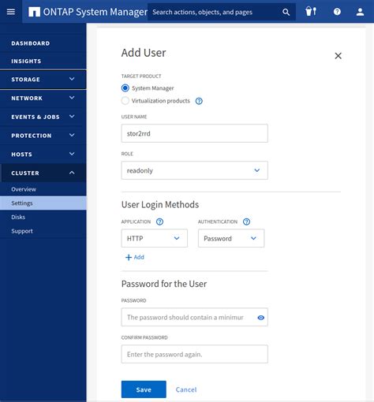Viewport: 374px width, 402px height.
Task: Select the Virtualization products radio button
Action: [x=125, y=101]
